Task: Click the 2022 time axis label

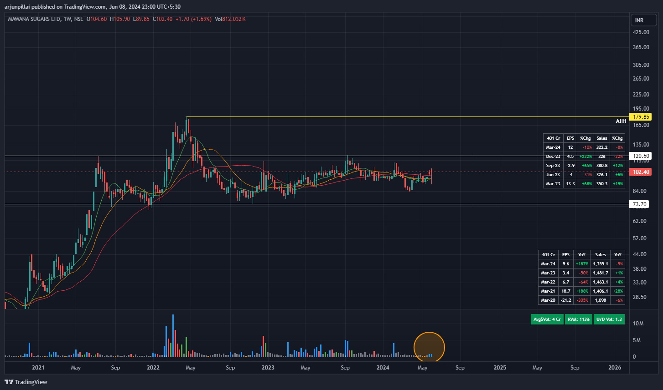Action: click(153, 367)
